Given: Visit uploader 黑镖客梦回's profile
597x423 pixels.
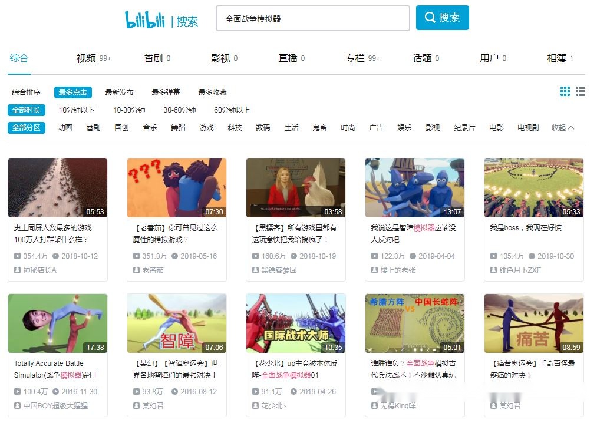Looking at the screenshot, I should [279, 270].
